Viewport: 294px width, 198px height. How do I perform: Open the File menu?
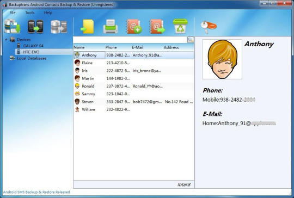tap(13, 13)
